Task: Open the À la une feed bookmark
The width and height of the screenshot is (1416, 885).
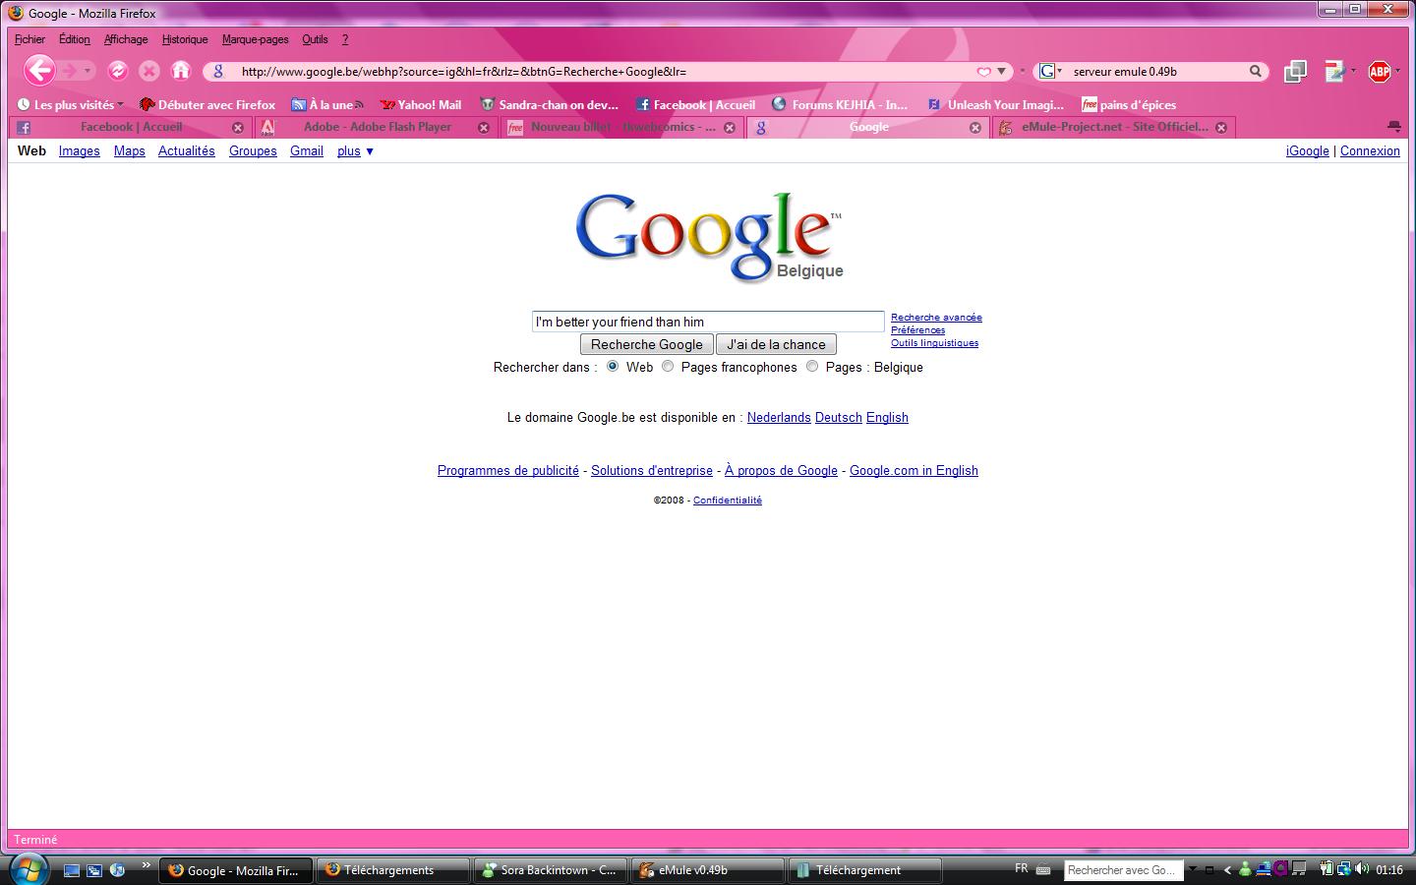Action: point(327,104)
